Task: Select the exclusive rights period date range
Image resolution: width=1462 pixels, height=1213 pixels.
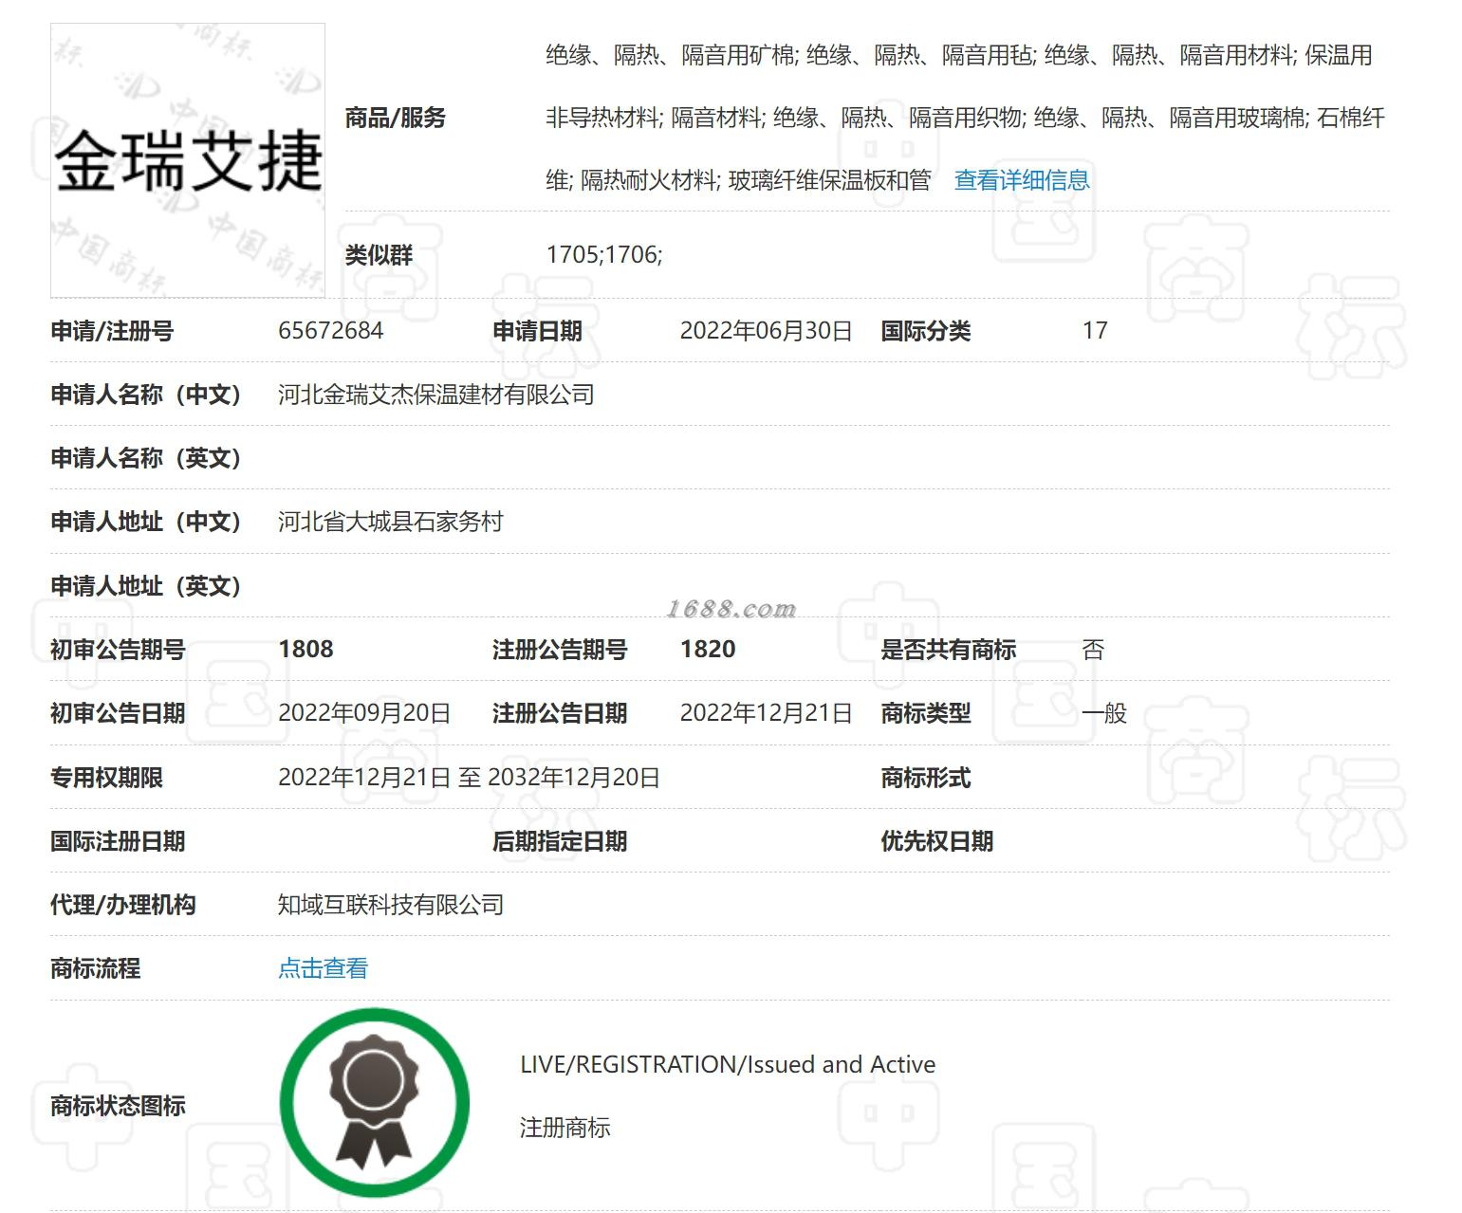Action: point(469,778)
